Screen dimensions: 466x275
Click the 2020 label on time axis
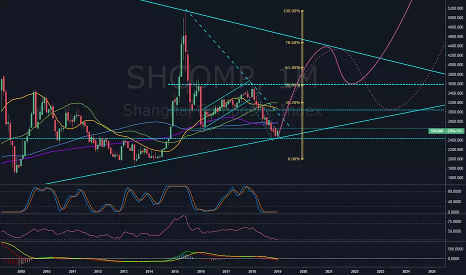point(303,271)
